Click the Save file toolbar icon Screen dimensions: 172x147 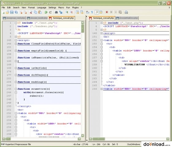coord(12,12)
